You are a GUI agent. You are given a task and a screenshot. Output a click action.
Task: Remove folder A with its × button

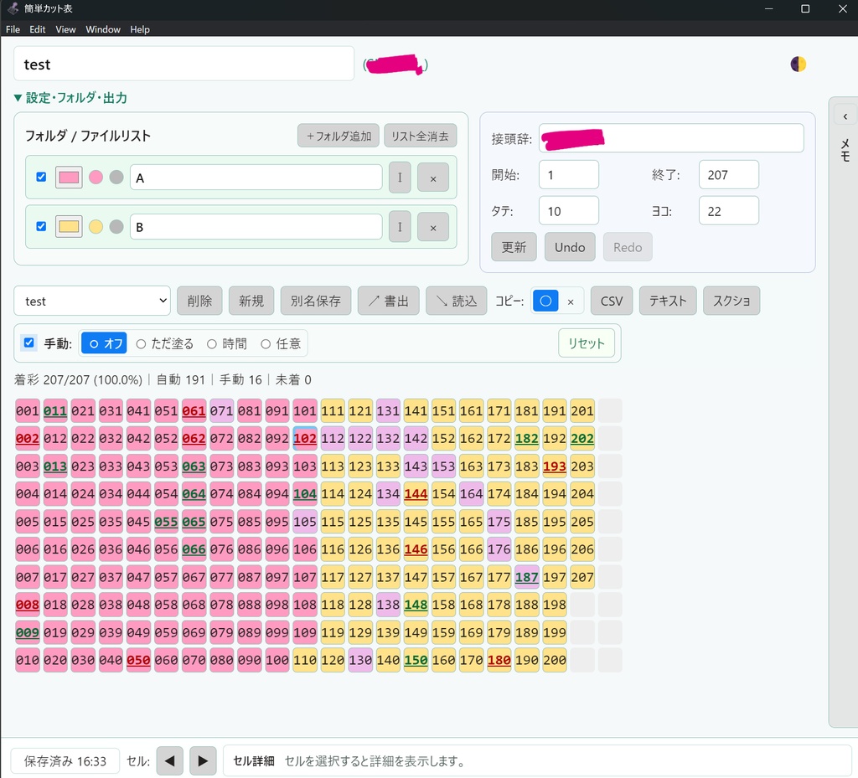coord(433,178)
